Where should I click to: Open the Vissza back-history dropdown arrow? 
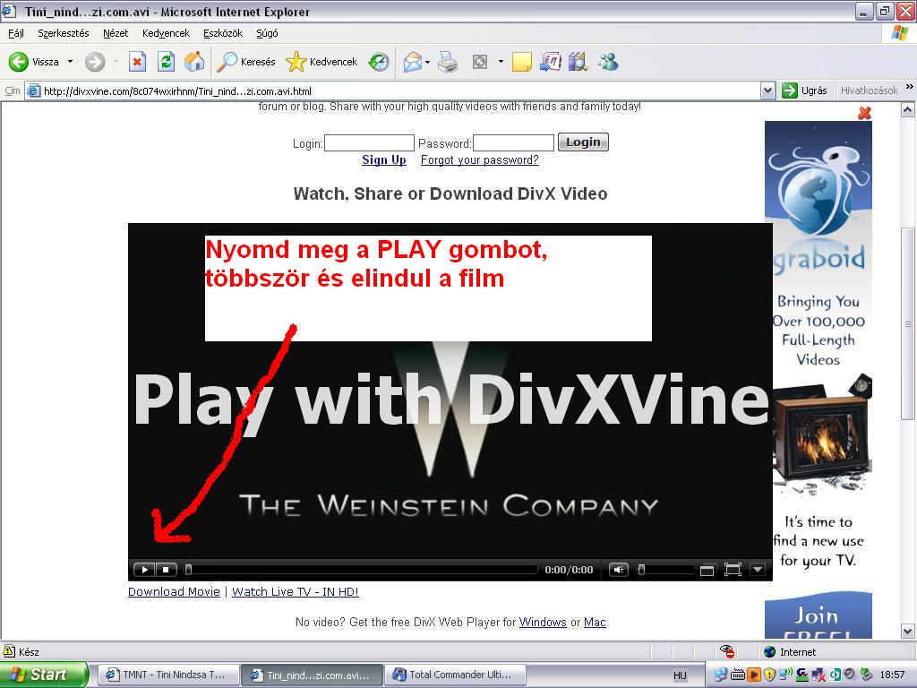[70, 62]
